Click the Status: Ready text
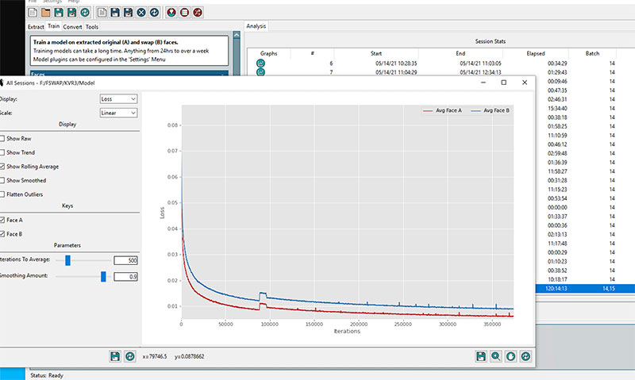Image resolution: width=635 pixels, height=380 pixels. tap(47, 375)
